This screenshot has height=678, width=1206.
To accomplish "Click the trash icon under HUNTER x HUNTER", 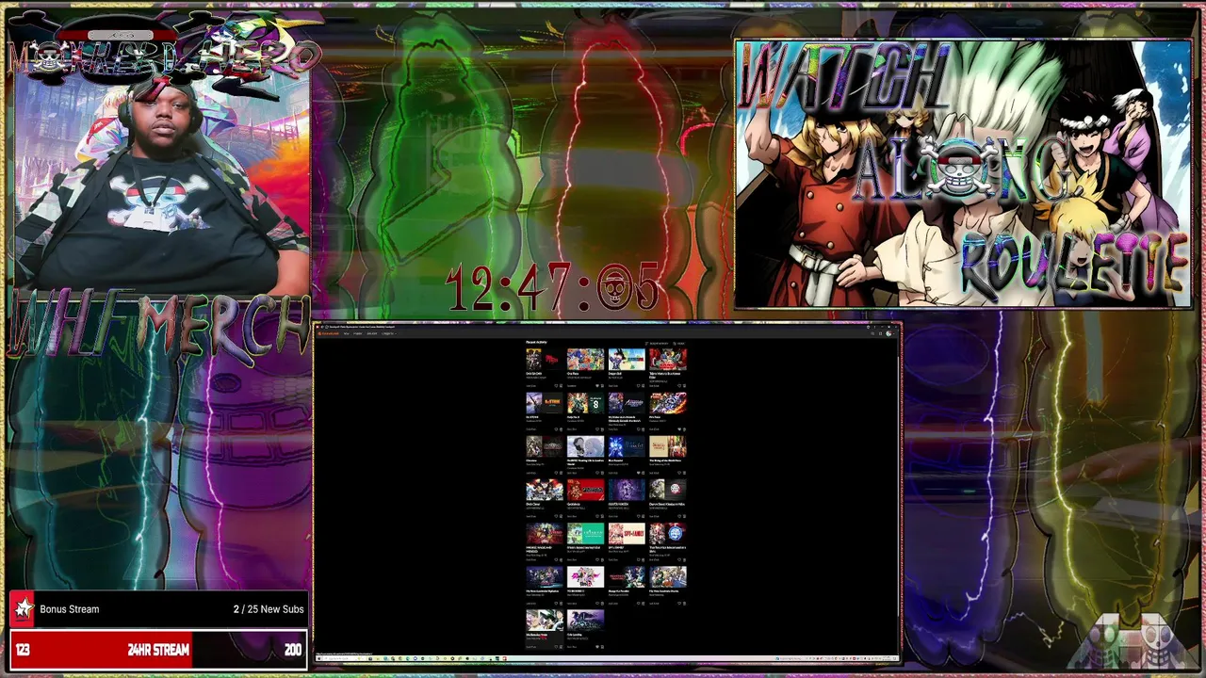I will click(643, 516).
